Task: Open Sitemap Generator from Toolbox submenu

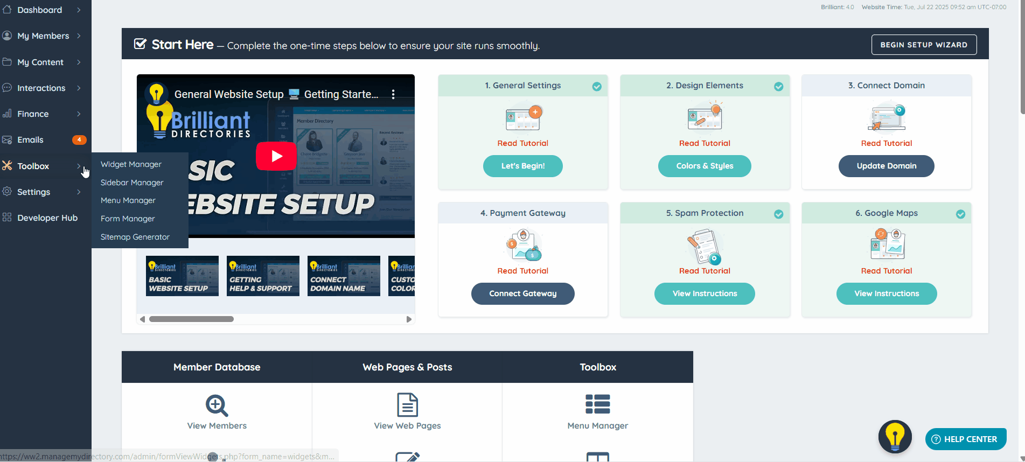Action: (x=135, y=237)
